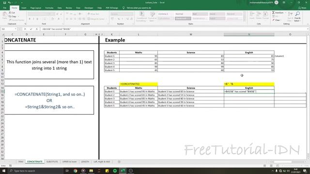Cancel the formula entry with the X button

point(25,29)
